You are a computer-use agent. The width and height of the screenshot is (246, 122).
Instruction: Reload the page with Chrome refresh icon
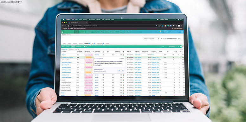click(x=68, y=26)
